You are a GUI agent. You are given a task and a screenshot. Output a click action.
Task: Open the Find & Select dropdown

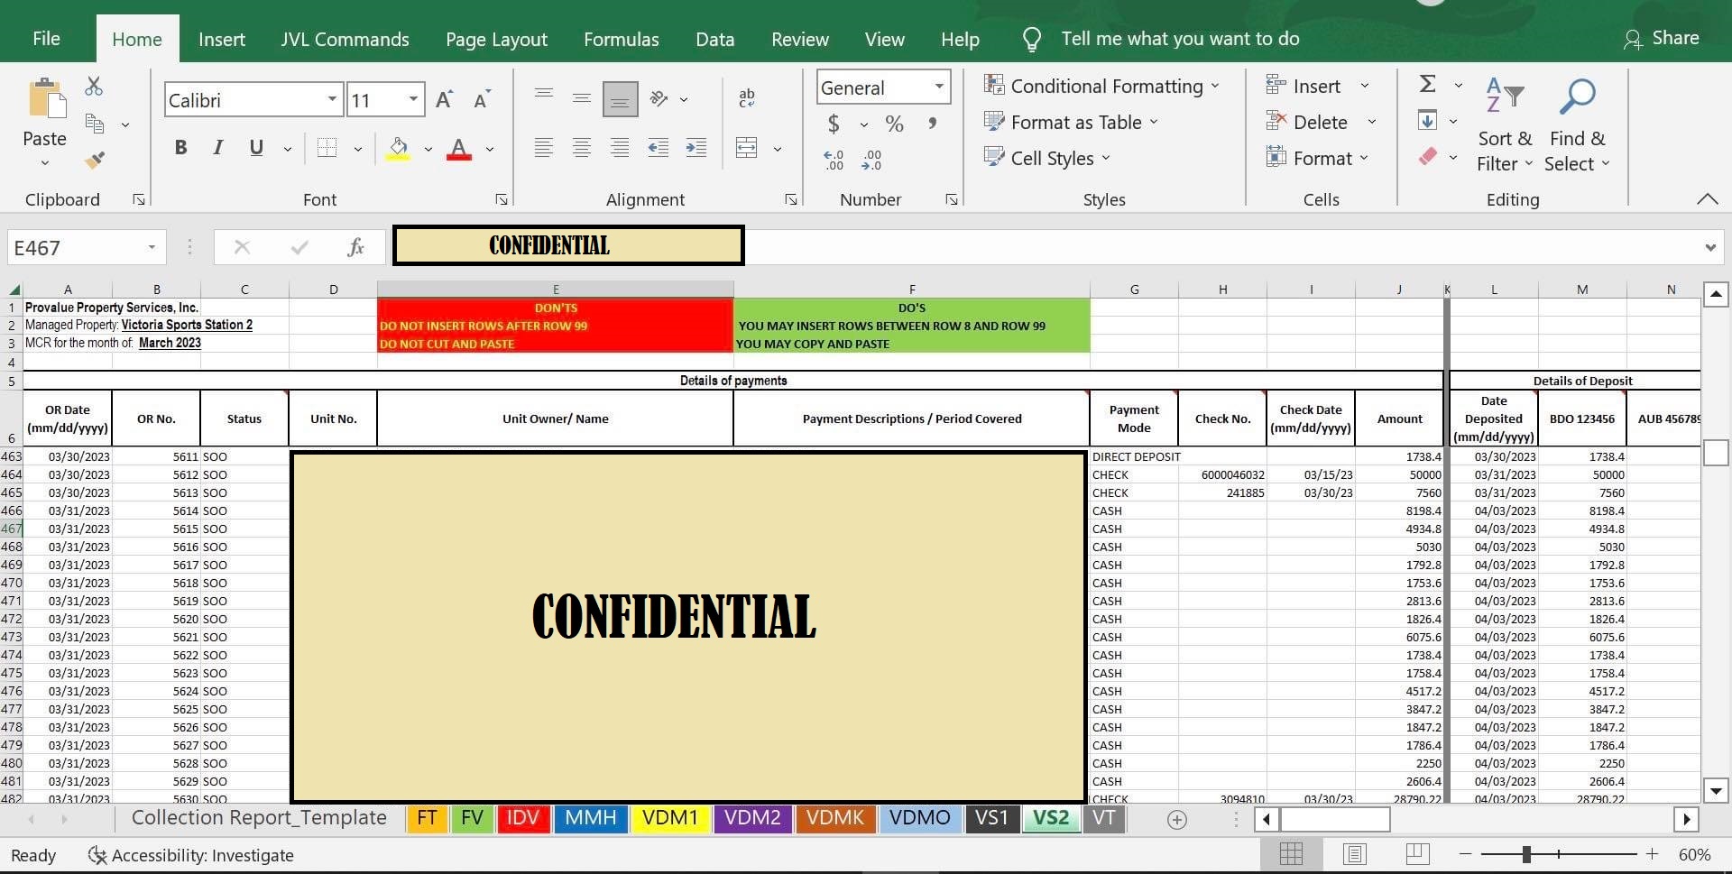1577,125
